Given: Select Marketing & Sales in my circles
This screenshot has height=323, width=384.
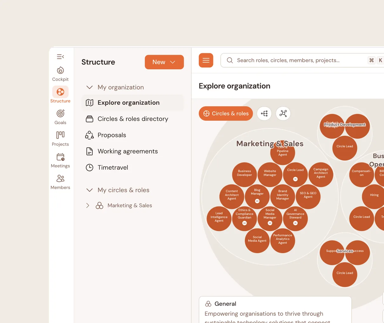Looking at the screenshot, I should pos(130,205).
